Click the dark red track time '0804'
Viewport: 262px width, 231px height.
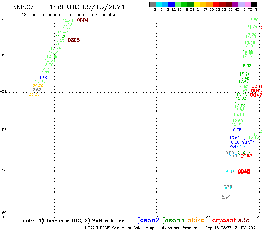(x=83, y=20)
